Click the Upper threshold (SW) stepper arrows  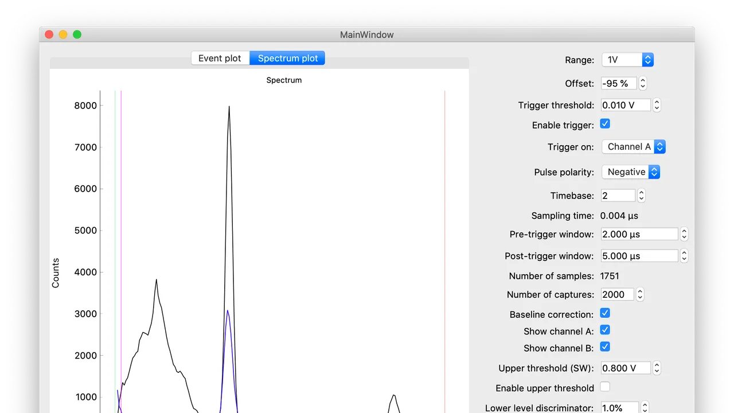tap(657, 368)
